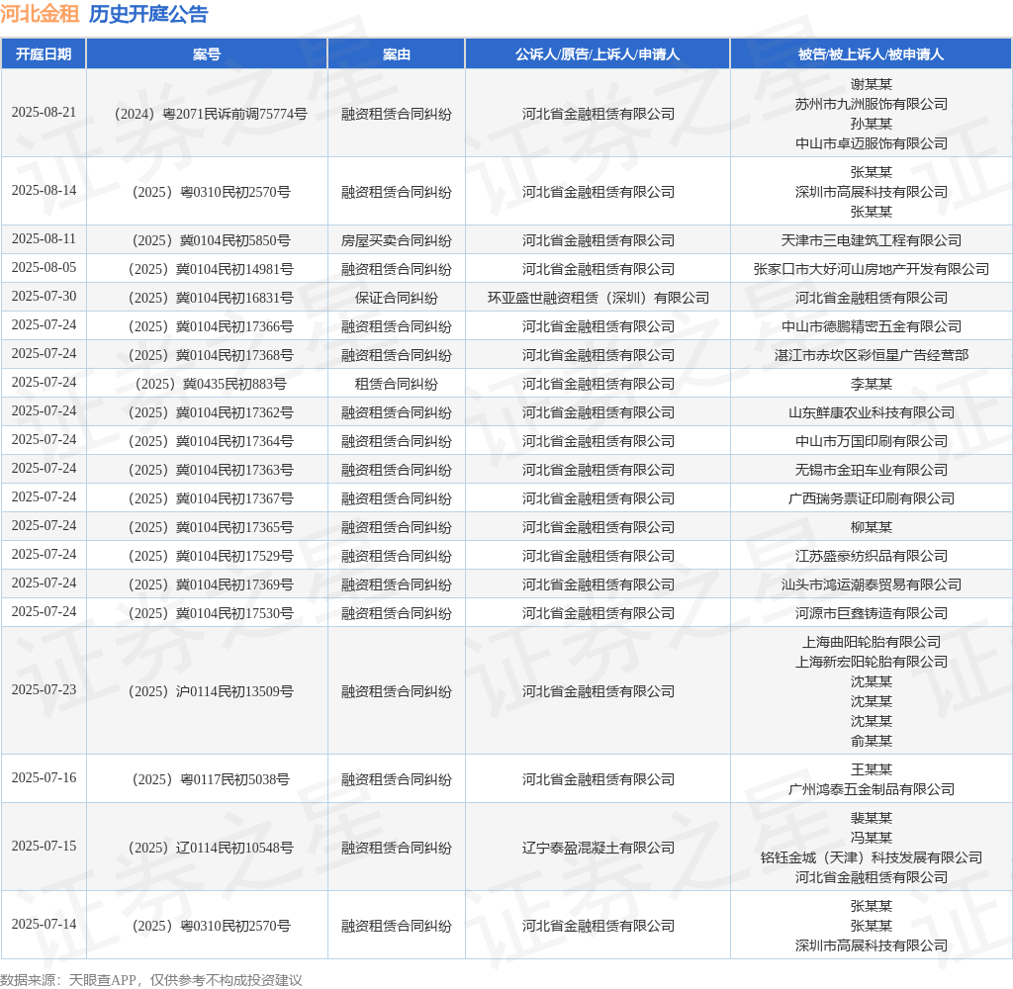Click 上海曲阳轮胎有限公司
The width and height of the screenshot is (1013, 989).
click(872, 642)
